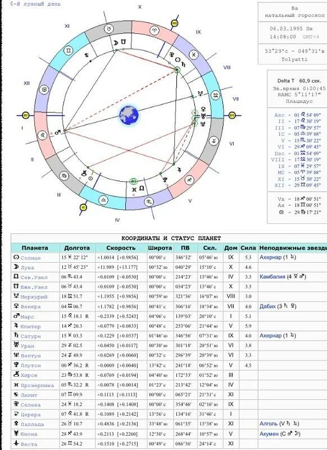Viewport: 327px width, 450px height.
Task: Click the Vx row in the house cusps panel
Action: tap(299, 199)
